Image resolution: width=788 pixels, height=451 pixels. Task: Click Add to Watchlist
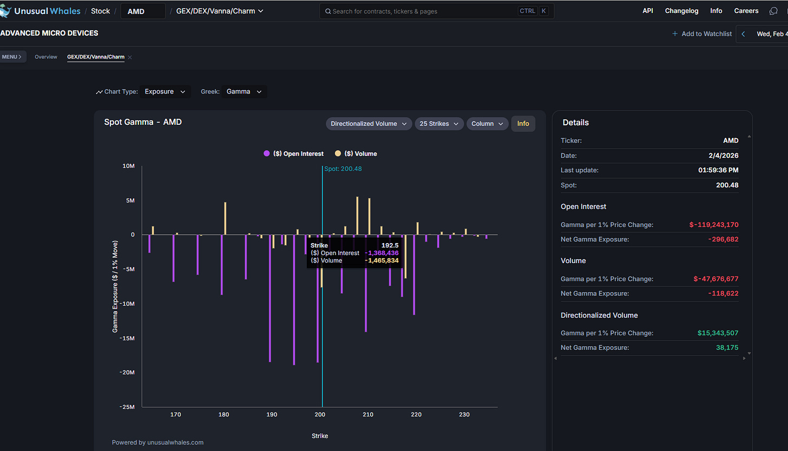(x=702, y=33)
